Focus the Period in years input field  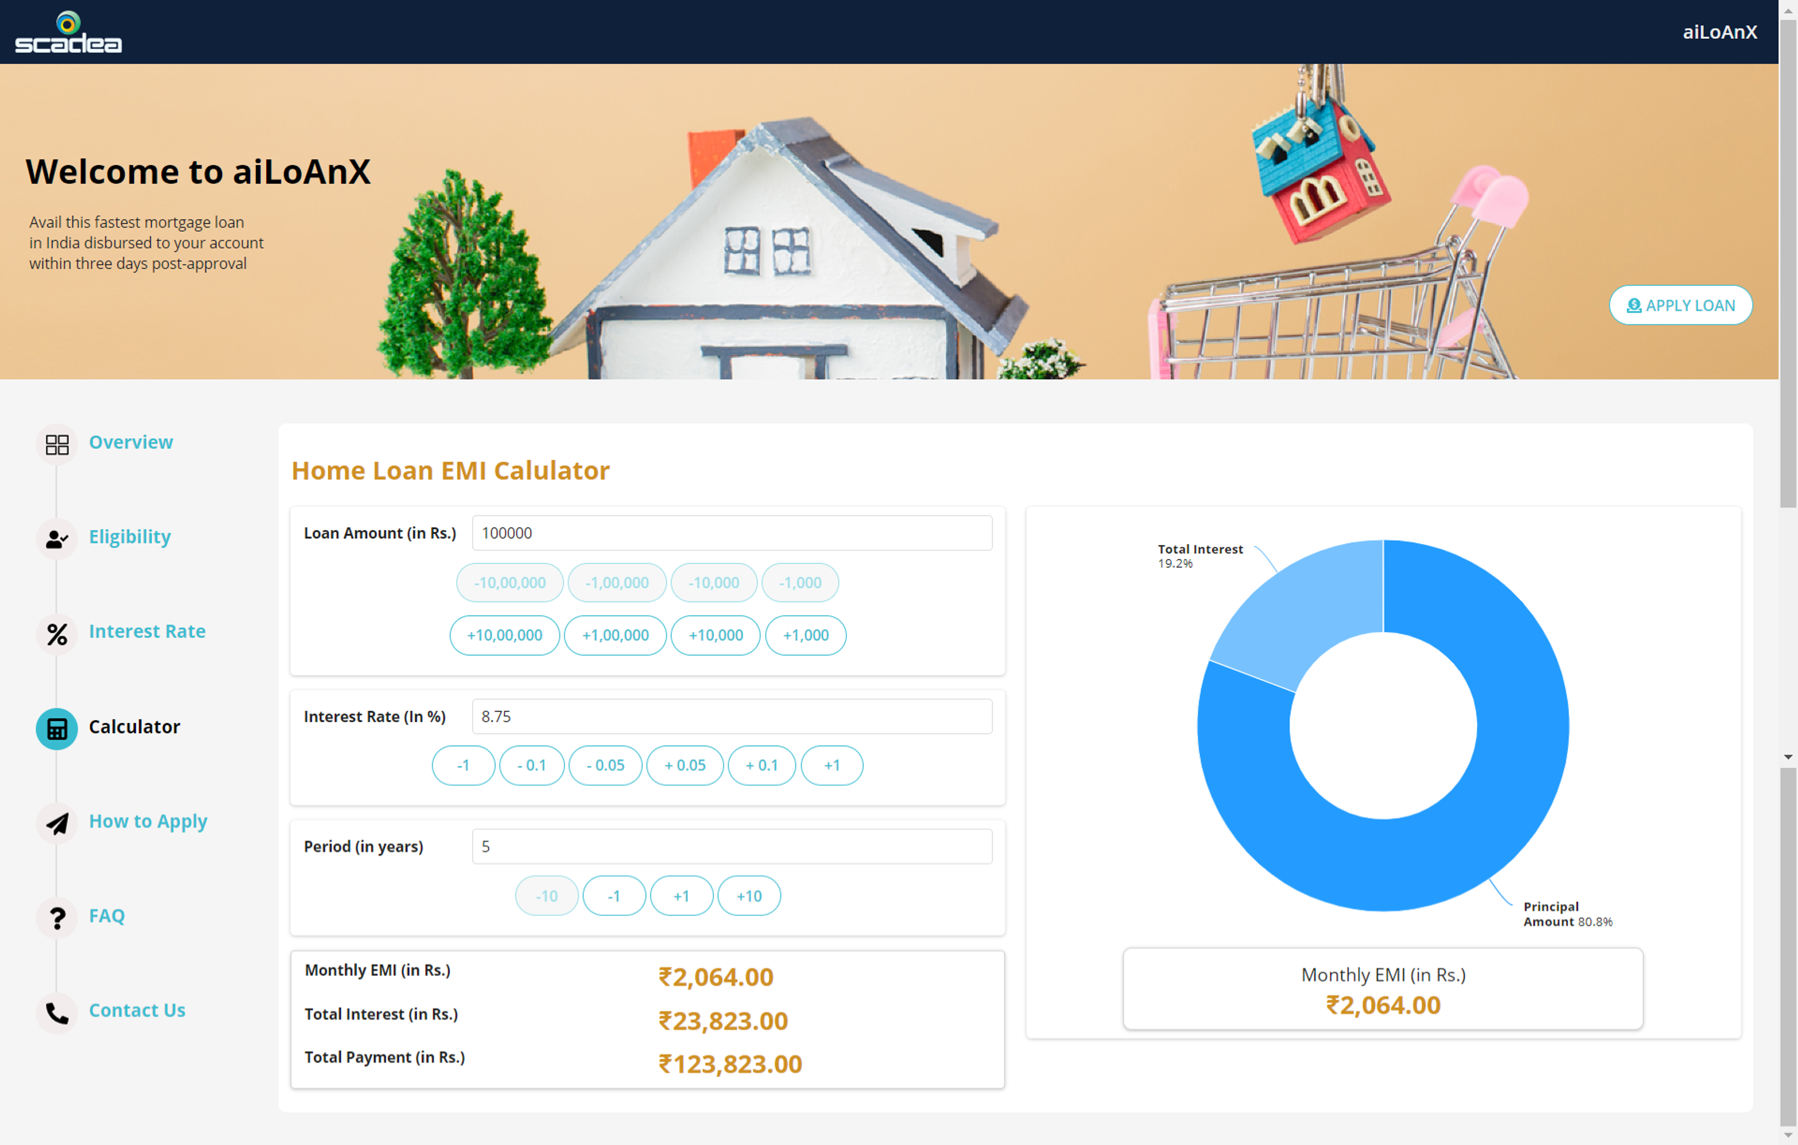click(732, 846)
